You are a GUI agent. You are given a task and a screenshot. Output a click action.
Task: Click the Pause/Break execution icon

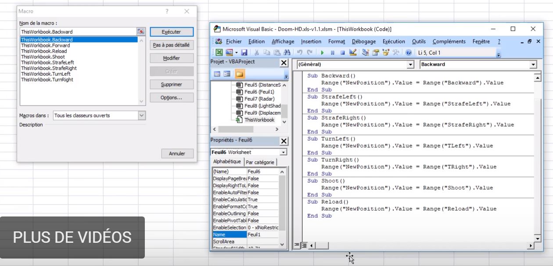coord(332,53)
